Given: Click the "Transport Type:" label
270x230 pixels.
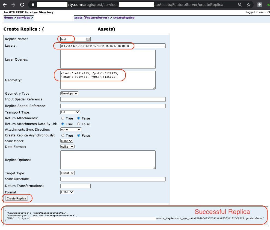Looking at the screenshot, I should point(17,112).
